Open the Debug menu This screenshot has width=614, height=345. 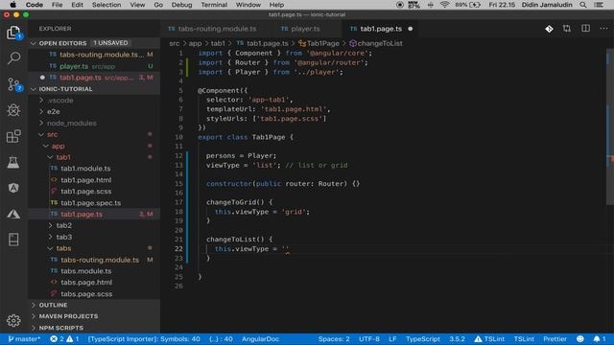181,5
